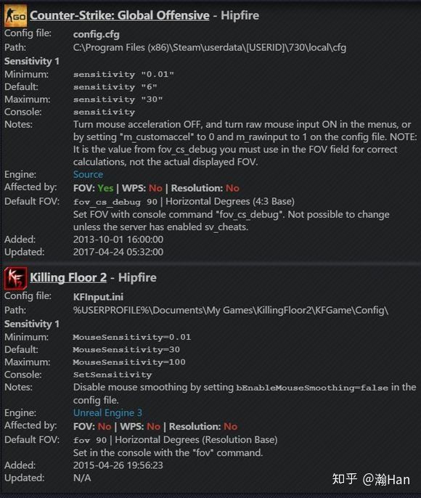Click the KillingFloor2 config path text

(x=231, y=310)
